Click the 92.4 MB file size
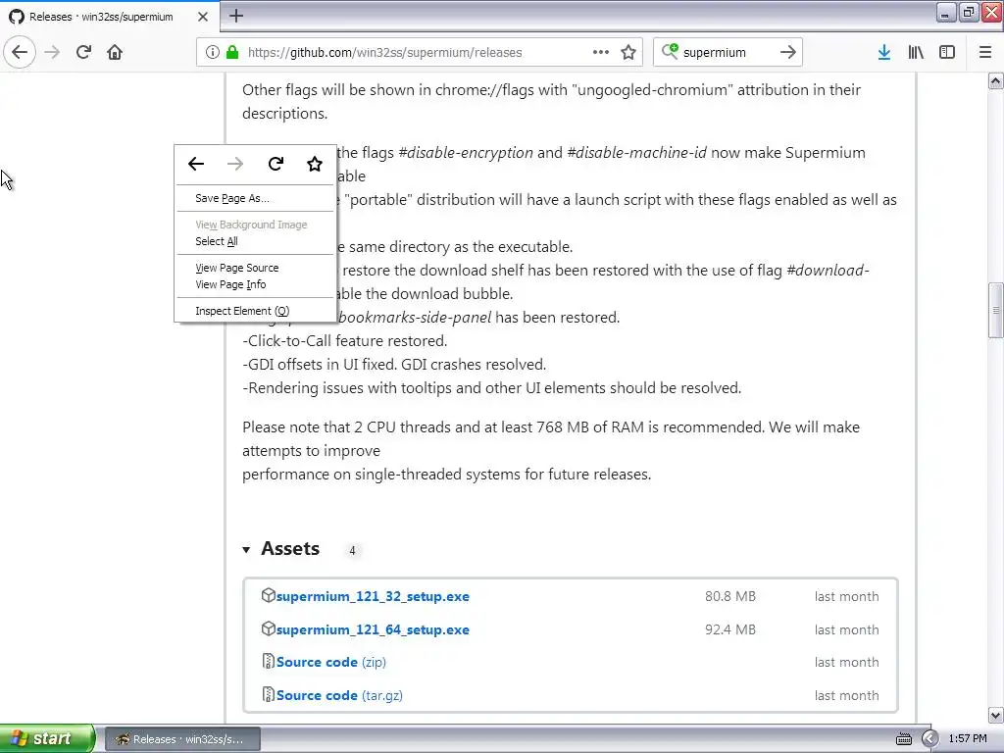The width and height of the screenshot is (1004, 753). pos(729,629)
